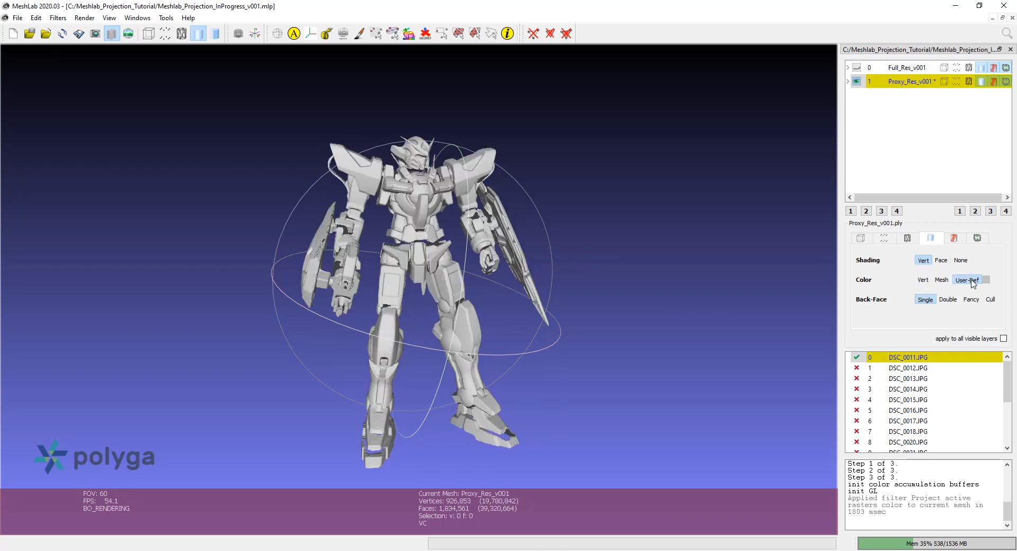Viewport: 1017px width, 551px height.
Task: Toggle visibility eye of Proxy_Res_v001 layer
Action: point(857,82)
